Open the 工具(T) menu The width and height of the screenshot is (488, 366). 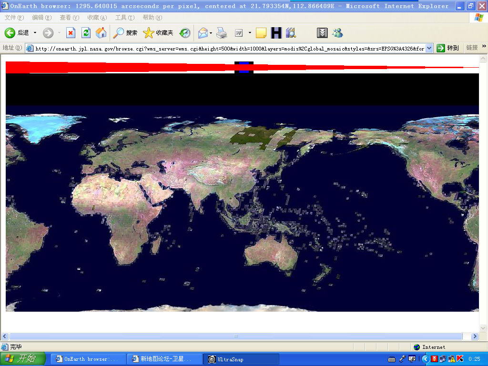124,18
